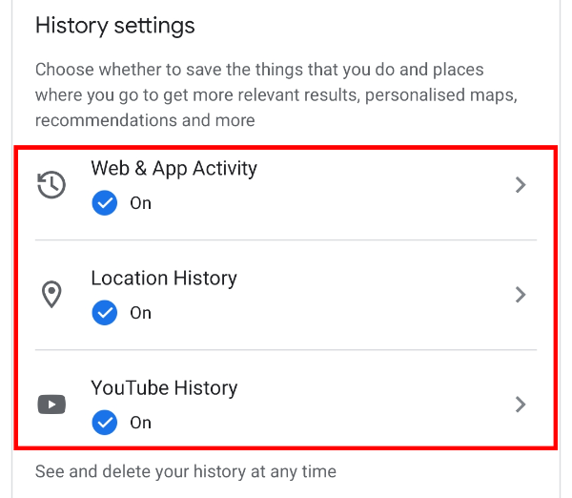Click the blue checkmark under YouTube History

104,423
